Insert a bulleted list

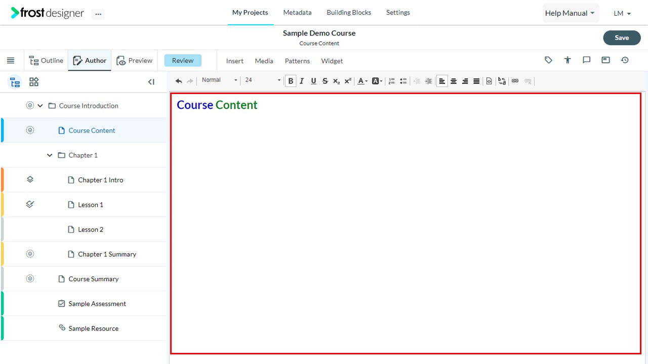pyautogui.click(x=403, y=81)
